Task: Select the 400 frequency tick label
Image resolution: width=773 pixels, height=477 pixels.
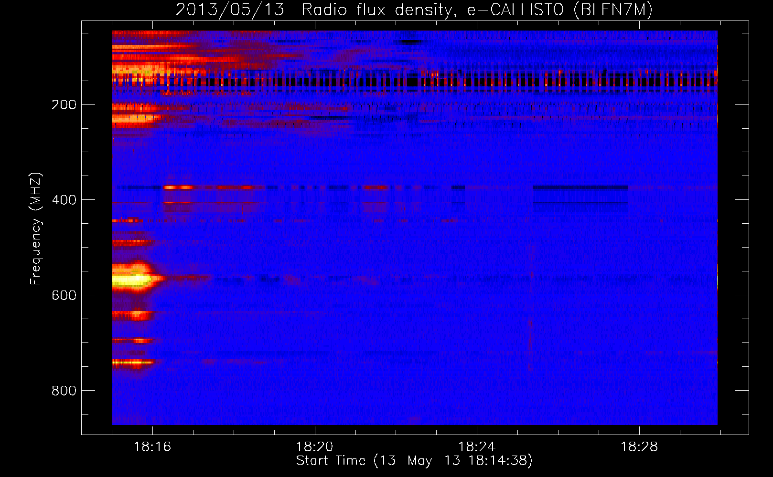Action: tap(64, 200)
